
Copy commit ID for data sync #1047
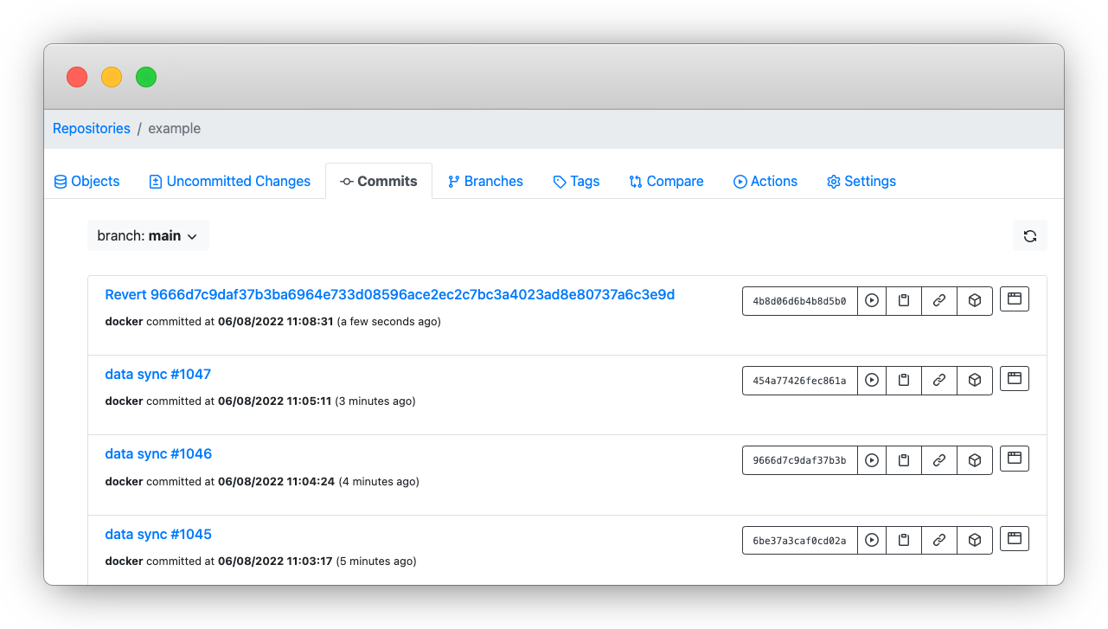pos(903,380)
